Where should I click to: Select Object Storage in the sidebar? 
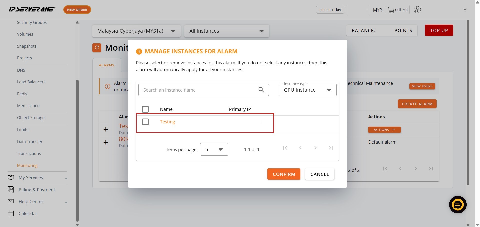[x=31, y=118]
